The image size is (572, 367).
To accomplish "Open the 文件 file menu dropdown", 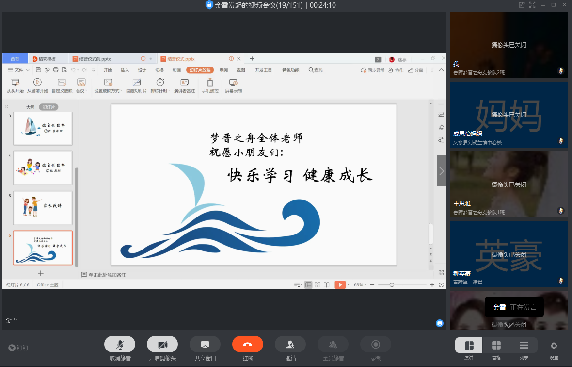I will pyautogui.click(x=18, y=70).
